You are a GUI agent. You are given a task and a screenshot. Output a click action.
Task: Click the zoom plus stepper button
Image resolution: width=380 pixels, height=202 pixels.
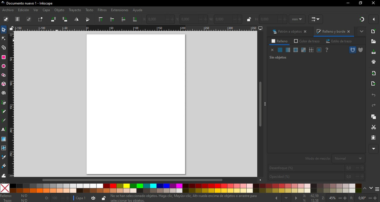[x=345, y=198]
